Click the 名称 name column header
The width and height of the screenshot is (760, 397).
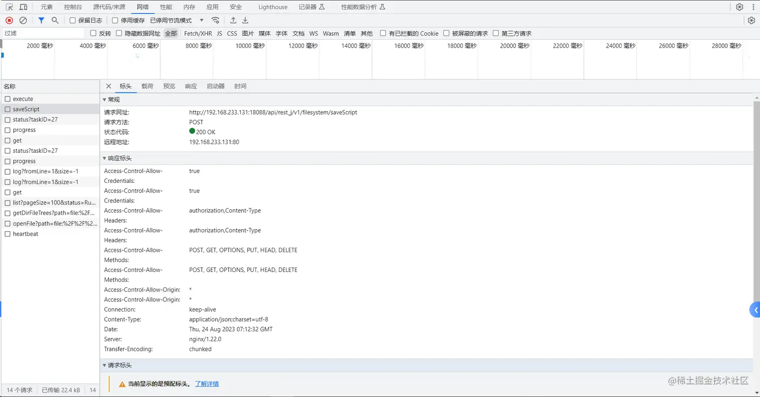[x=50, y=86]
